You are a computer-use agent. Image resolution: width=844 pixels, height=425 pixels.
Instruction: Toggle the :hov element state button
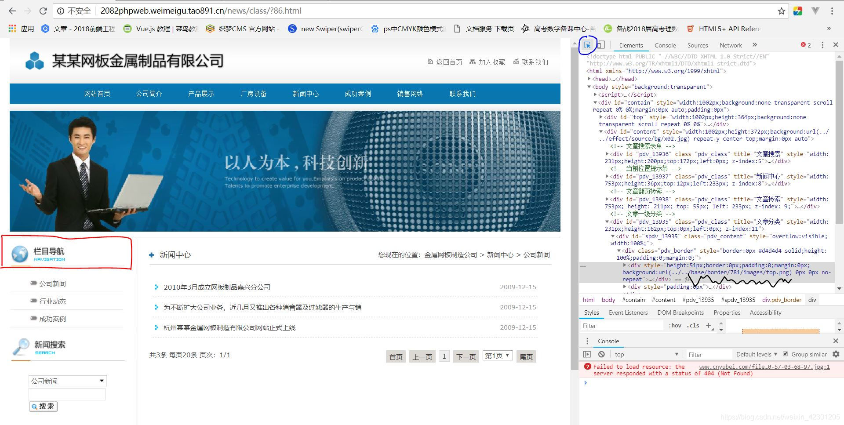click(x=675, y=326)
